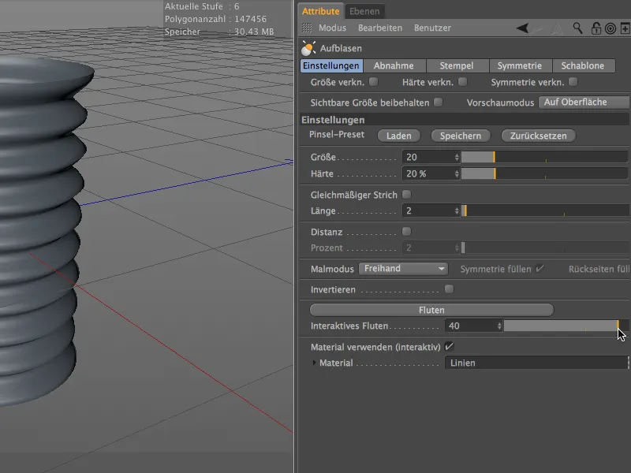Click the Länge value stepper arrows
Image resolution: width=631 pixels, height=473 pixels.
point(457,210)
